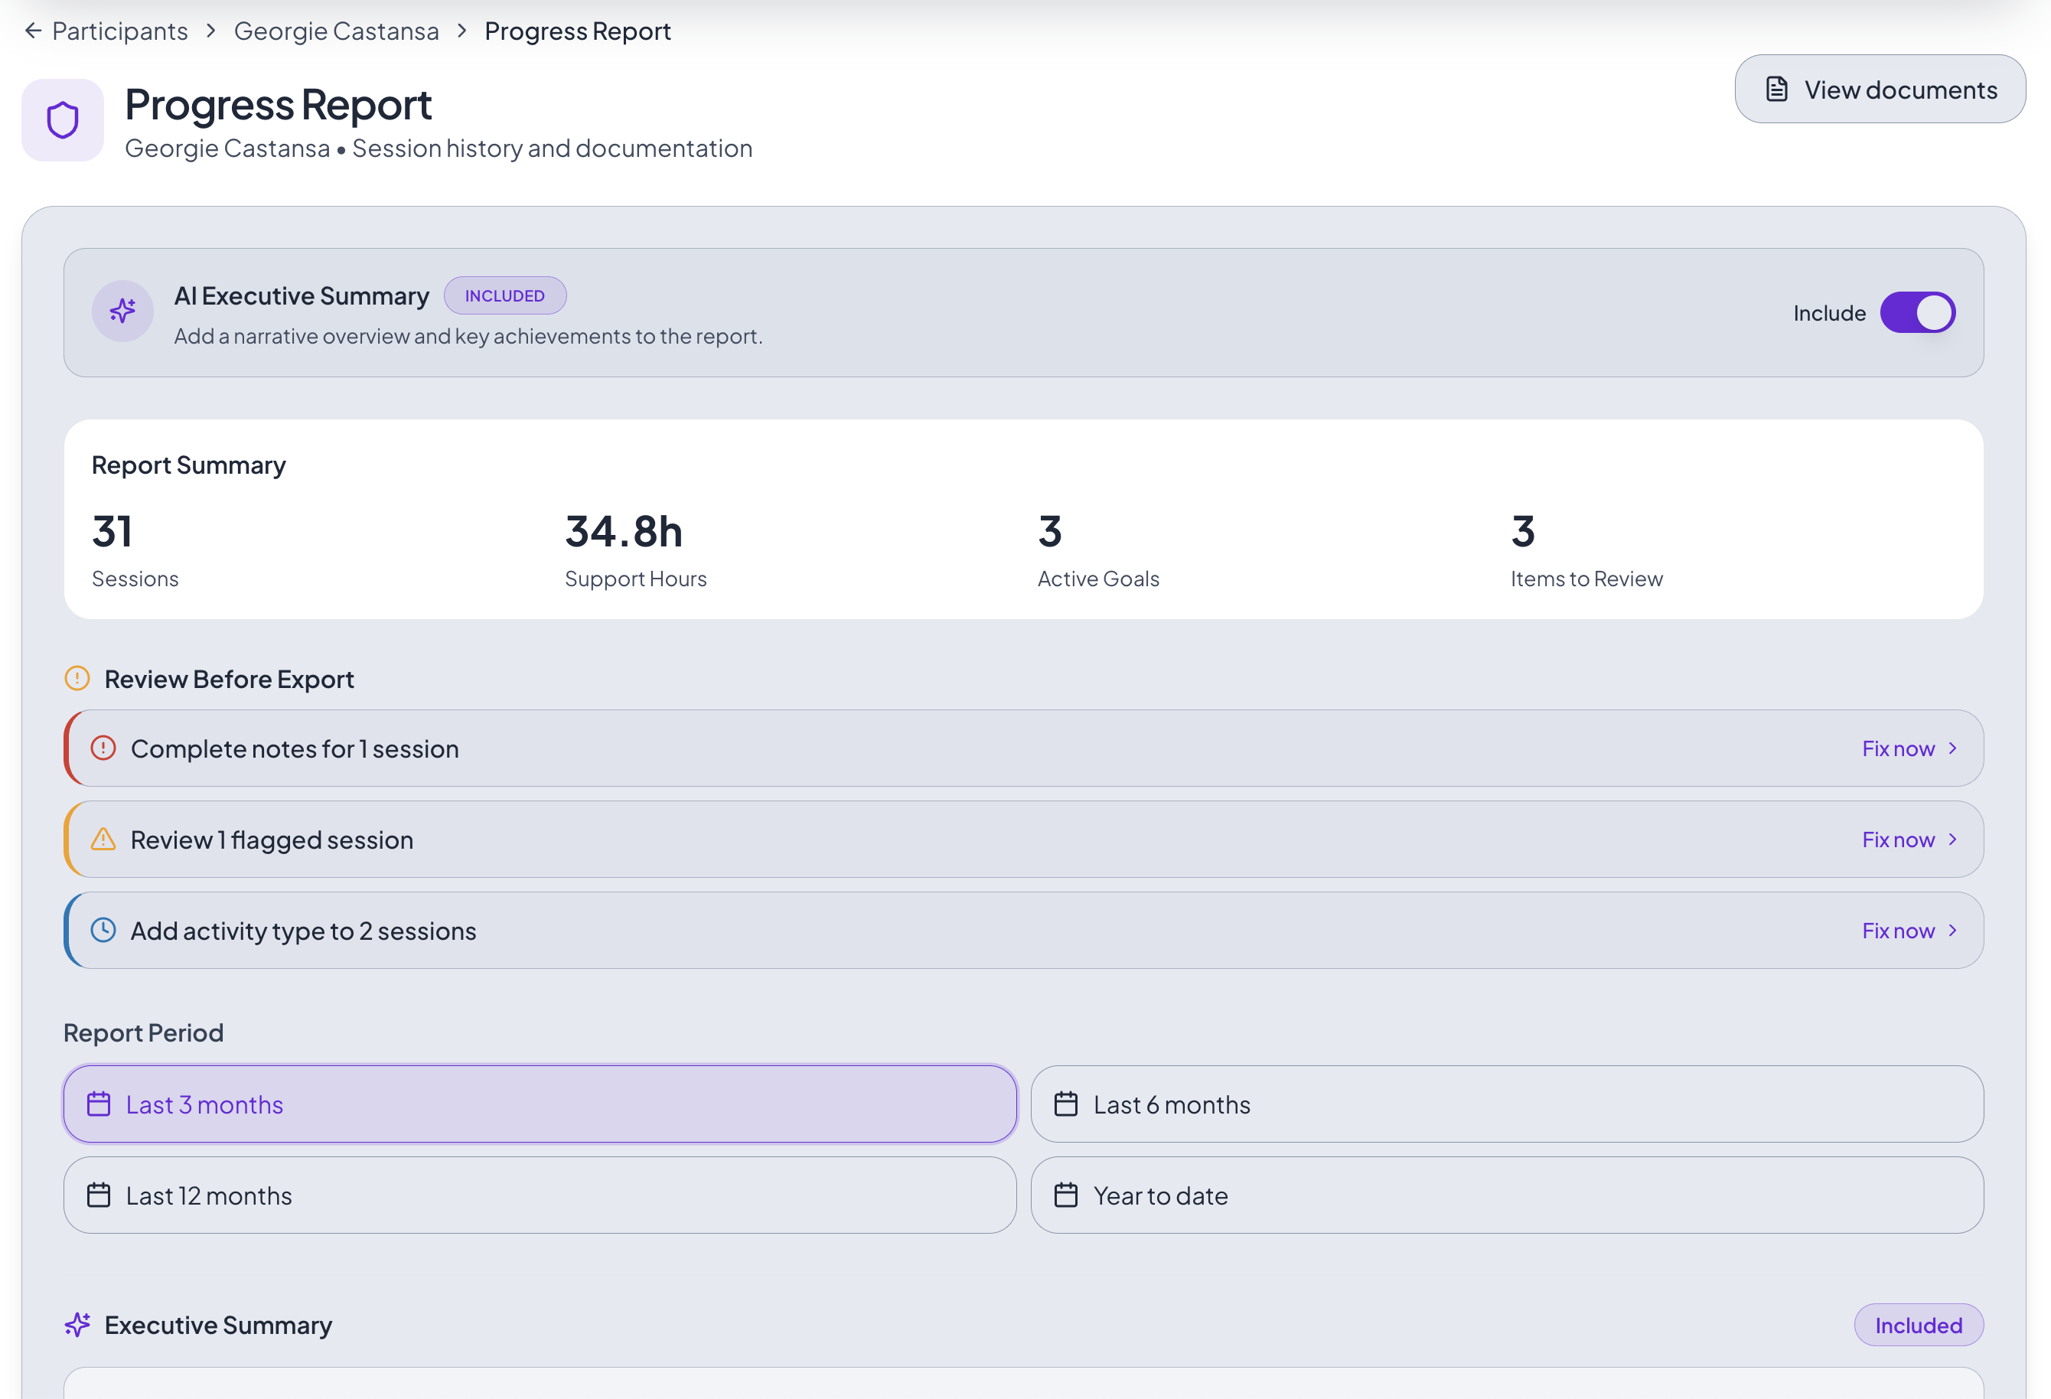
Task: Expand Fix now for incomplete session notes
Action: pyautogui.click(x=1908, y=748)
